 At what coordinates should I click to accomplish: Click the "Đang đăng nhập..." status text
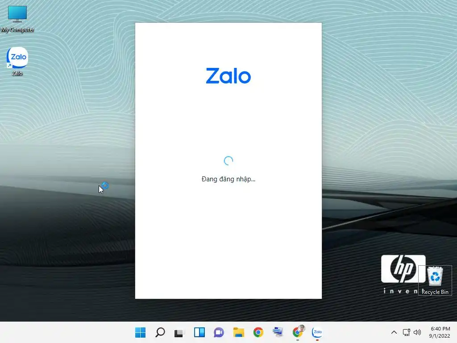click(x=228, y=179)
